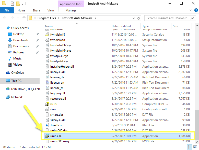This screenshot has height=150, width=199.
Task: Click the search magnifier icon
Action: tap(192, 18)
